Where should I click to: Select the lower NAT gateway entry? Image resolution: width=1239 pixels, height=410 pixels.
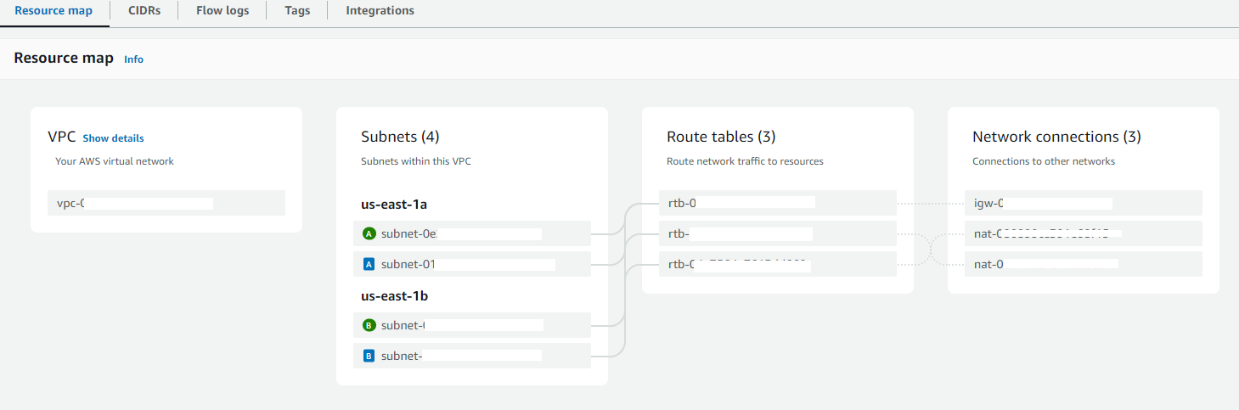1083,264
